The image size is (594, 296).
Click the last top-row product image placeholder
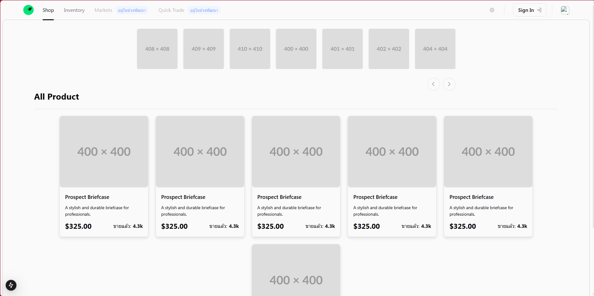[488, 152]
